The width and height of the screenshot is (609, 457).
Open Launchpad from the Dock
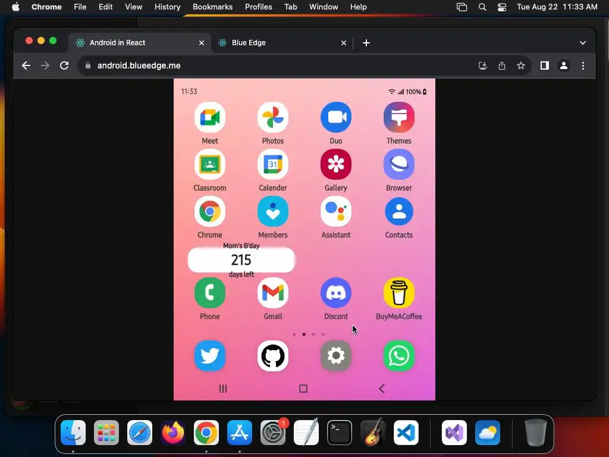pos(106,433)
